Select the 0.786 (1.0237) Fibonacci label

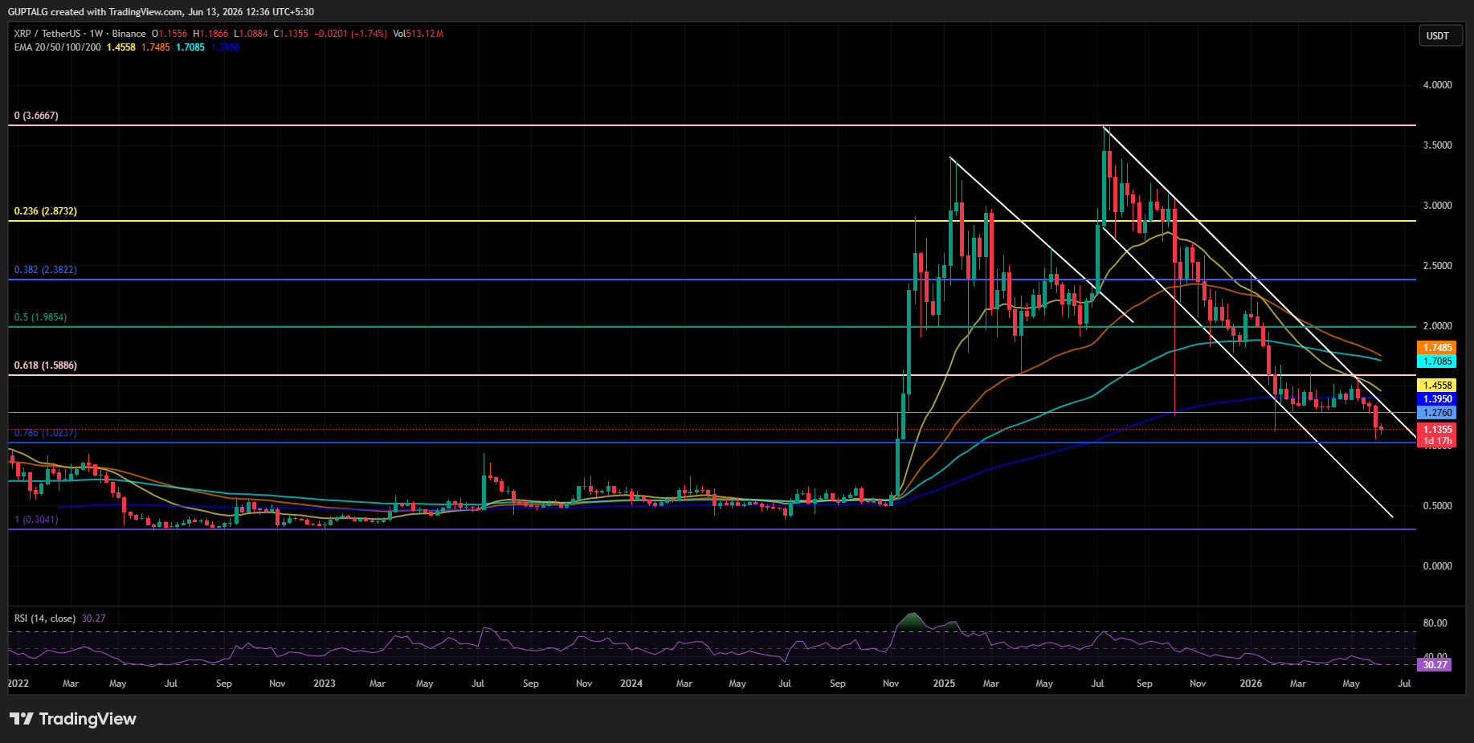pos(46,433)
